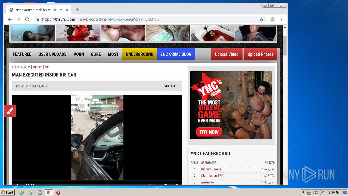The height and width of the screenshot is (196, 348).
Task: Open the Chrome profile avatar menu
Action: 272,19
